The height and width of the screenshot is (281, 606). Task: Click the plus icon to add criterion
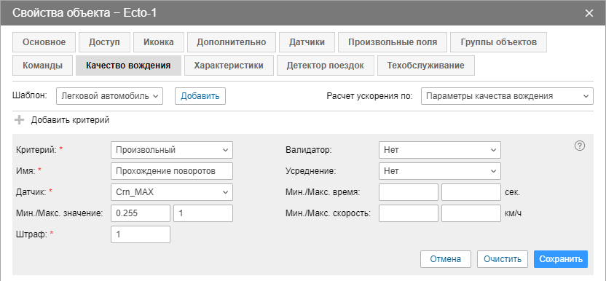coord(19,120)
